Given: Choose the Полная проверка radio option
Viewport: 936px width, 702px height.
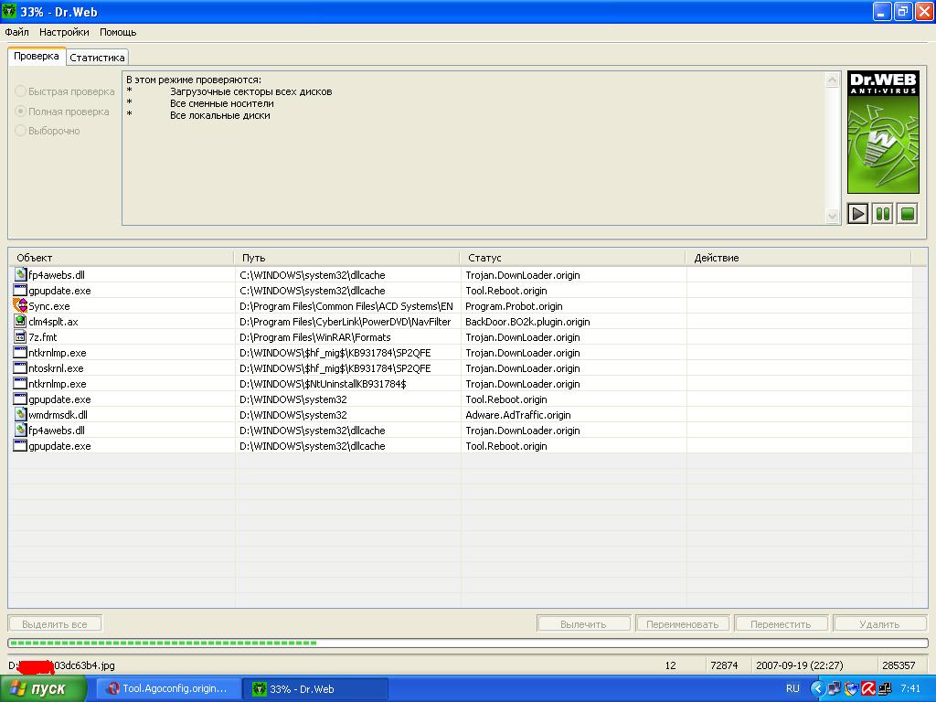Looking at the screenshot, I should [x=62, y=112].
